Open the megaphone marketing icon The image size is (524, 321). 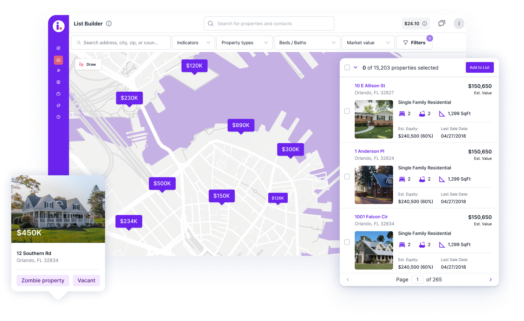(58, 105)
